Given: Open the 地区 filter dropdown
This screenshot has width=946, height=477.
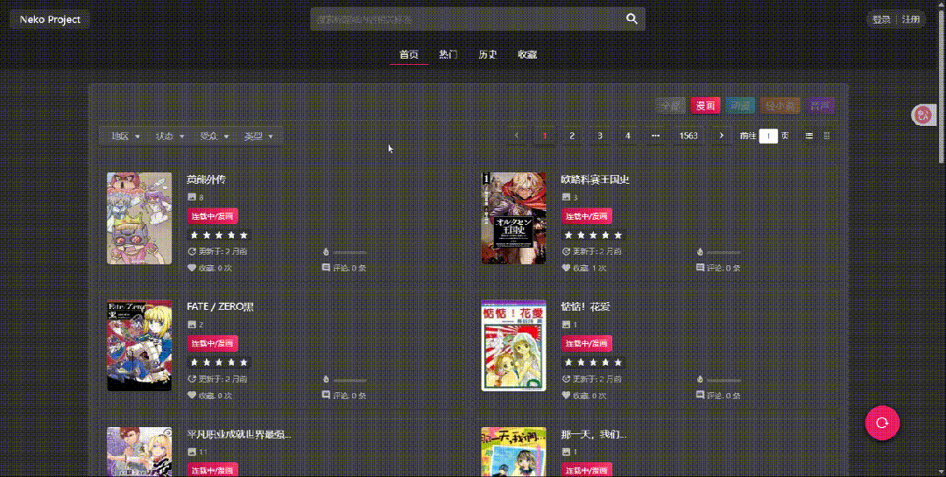Looking at the screenshot, I should (x=125, y=137).
